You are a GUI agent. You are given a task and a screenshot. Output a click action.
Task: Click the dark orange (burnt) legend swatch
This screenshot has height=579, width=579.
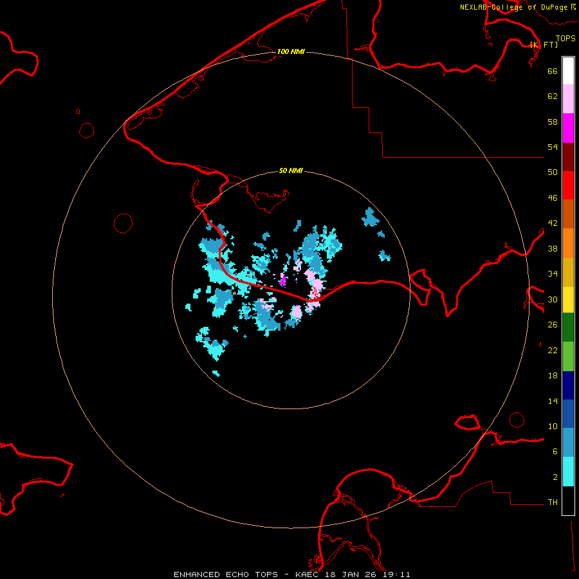pyautogui.click(x=568, y=214)
